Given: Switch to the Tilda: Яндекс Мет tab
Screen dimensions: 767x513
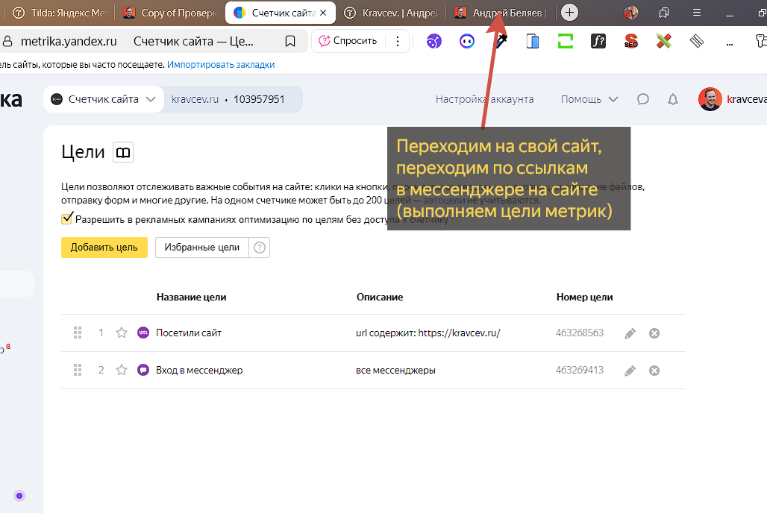Looking at the screenshot, I should 60,13.
